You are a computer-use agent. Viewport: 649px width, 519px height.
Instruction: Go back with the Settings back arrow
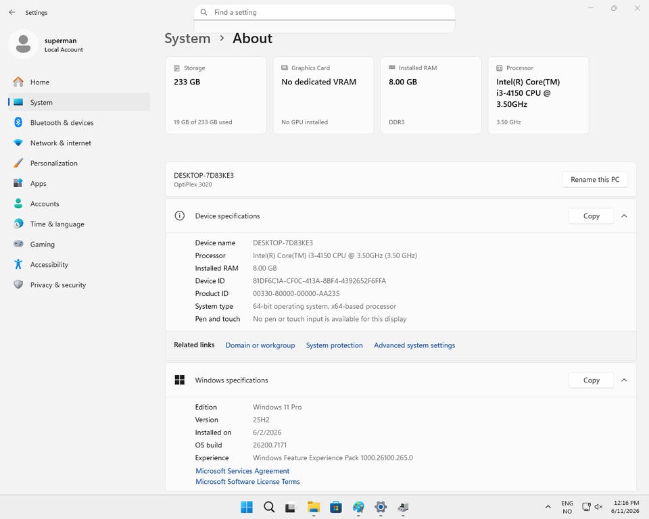pos(12,12)
